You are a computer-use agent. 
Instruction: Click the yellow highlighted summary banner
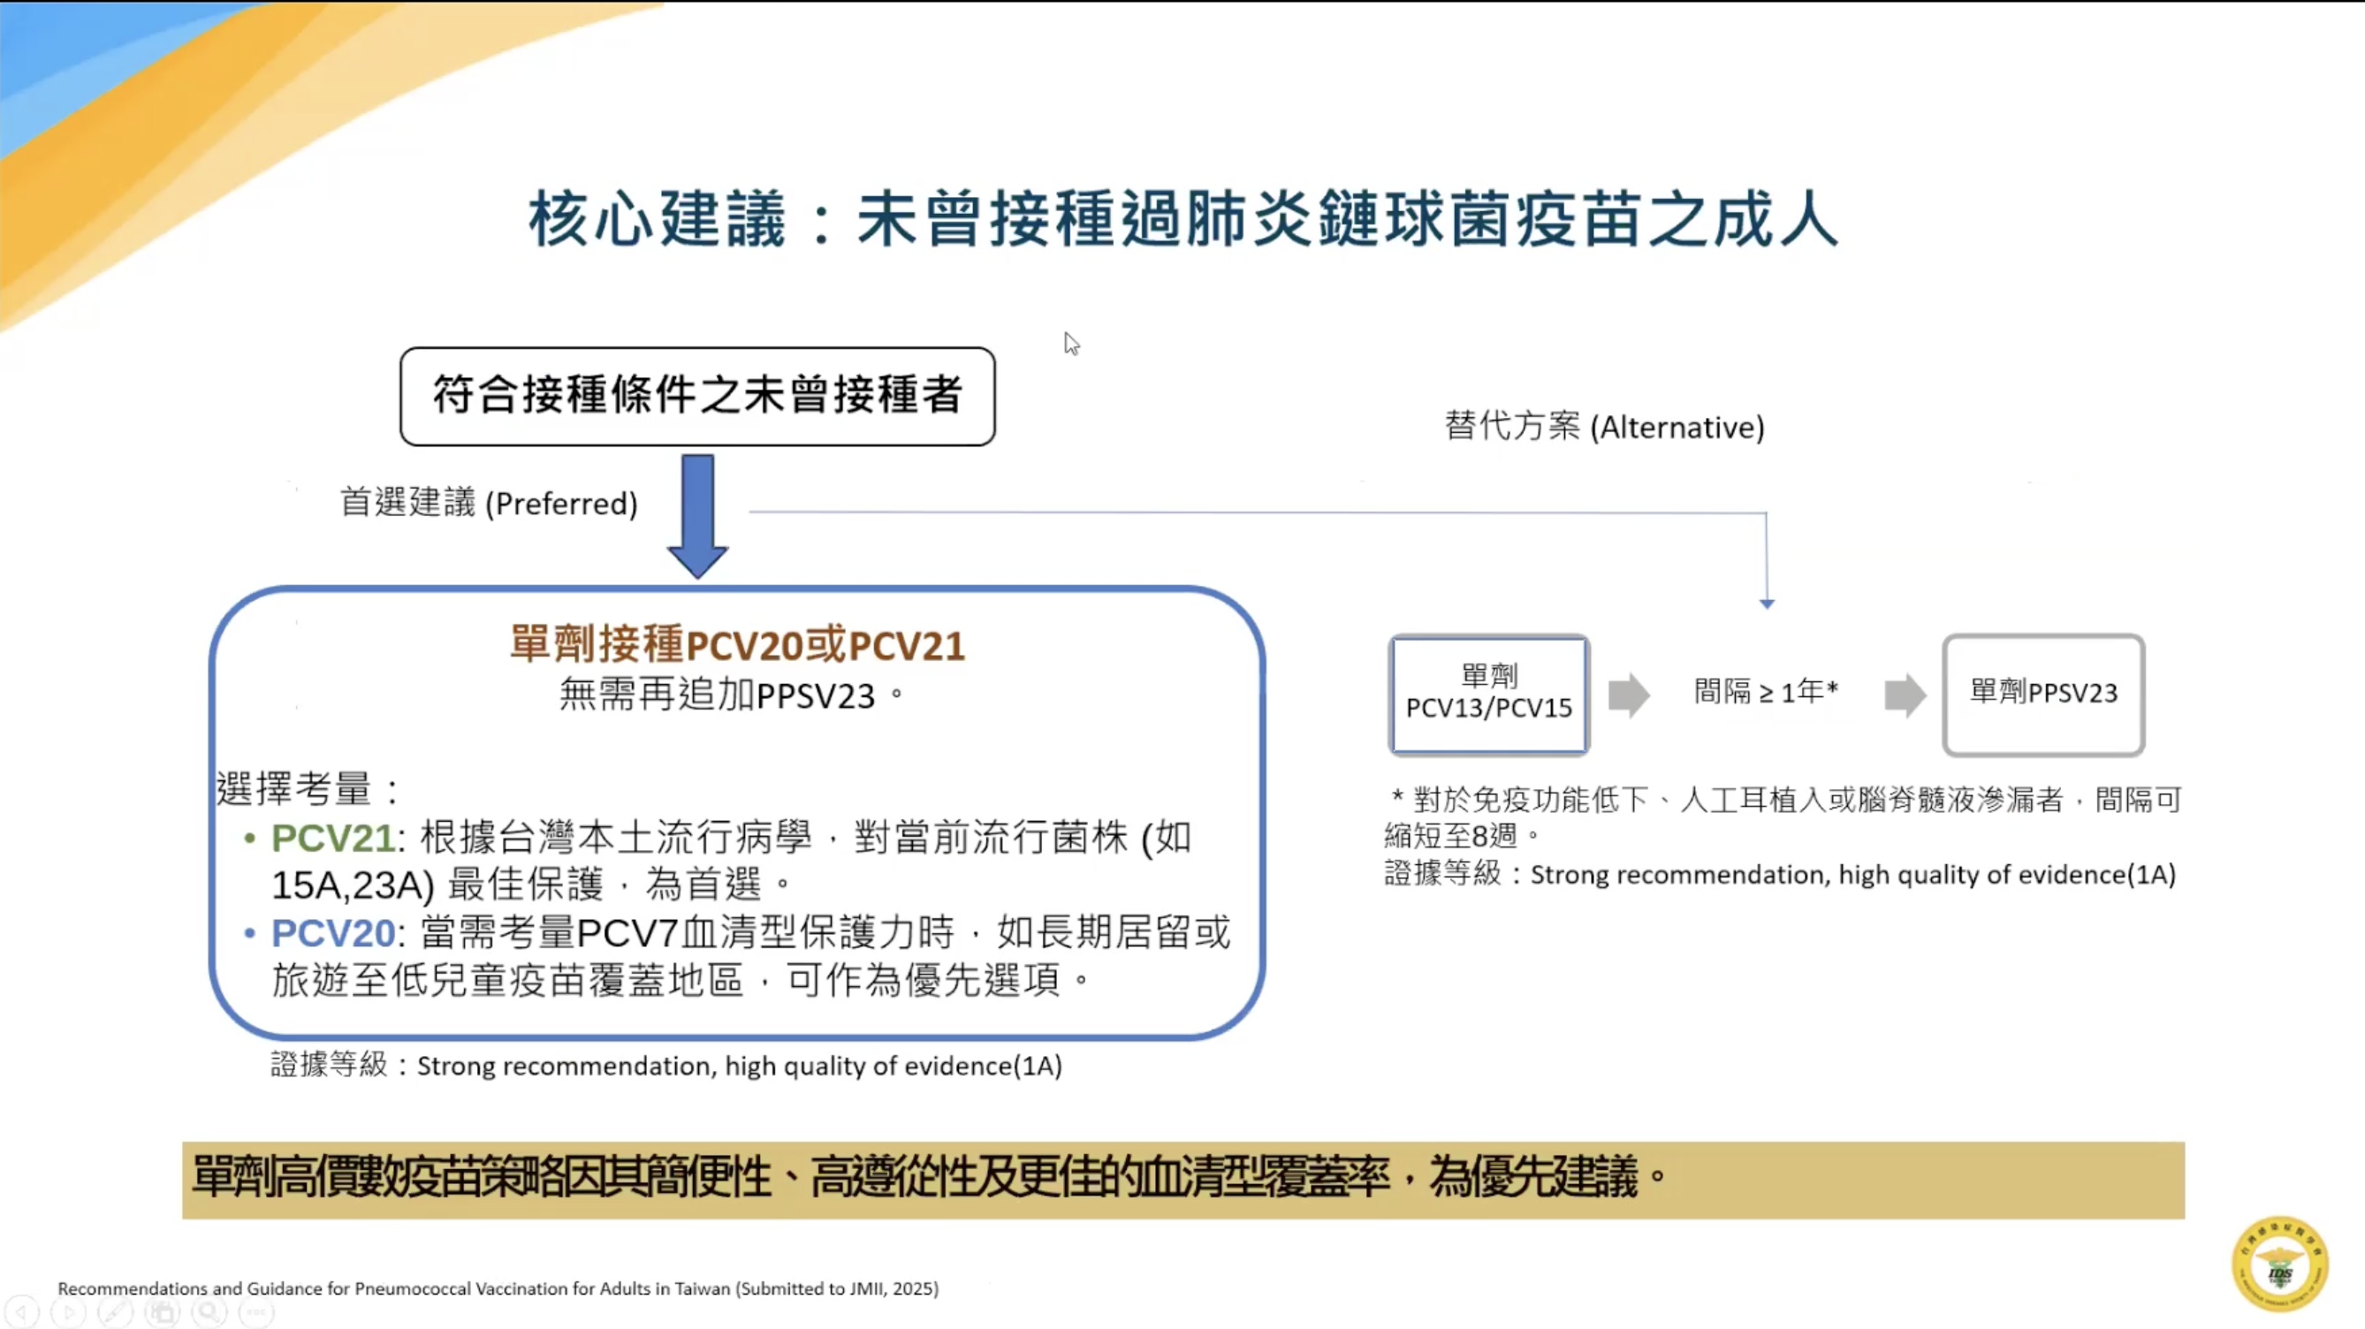pos(1182,1180)
